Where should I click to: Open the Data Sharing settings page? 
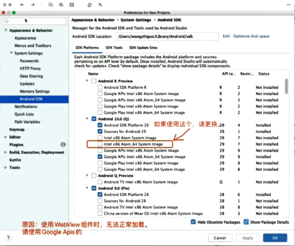pyautogui.click(x=31, y=76)
